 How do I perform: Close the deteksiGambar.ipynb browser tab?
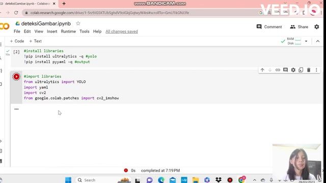tap(54, 4)
